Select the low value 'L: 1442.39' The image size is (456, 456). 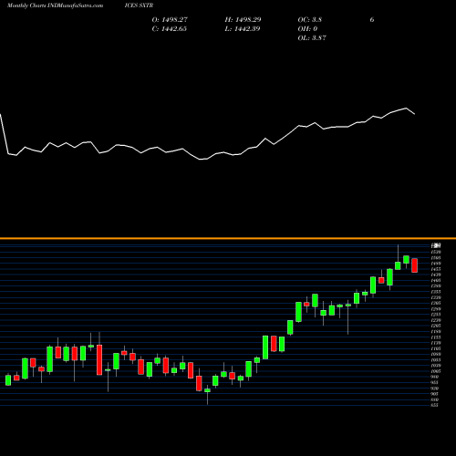pos(243,29)
